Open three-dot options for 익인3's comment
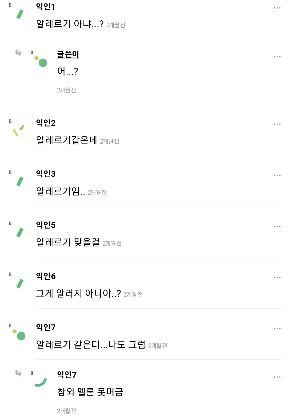Viewport: 289px width, 419px height. tap(277, 175)
